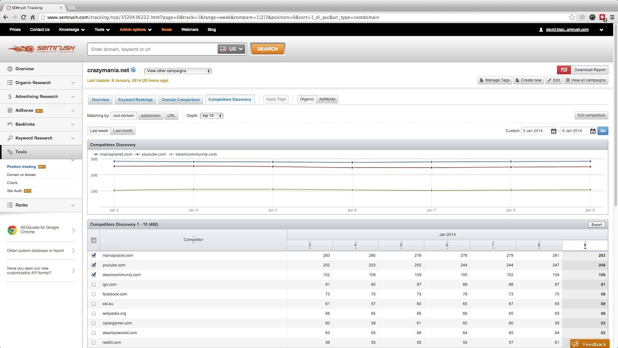This screenshot has height=348, width=618.
Task: Click Manage Tags button
Action: click(494, 80)
